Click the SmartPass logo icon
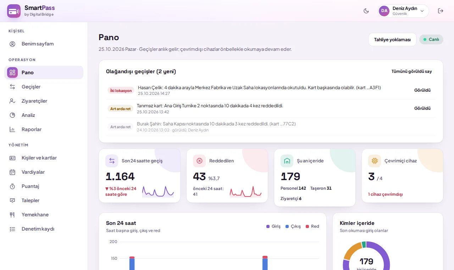 14,11
